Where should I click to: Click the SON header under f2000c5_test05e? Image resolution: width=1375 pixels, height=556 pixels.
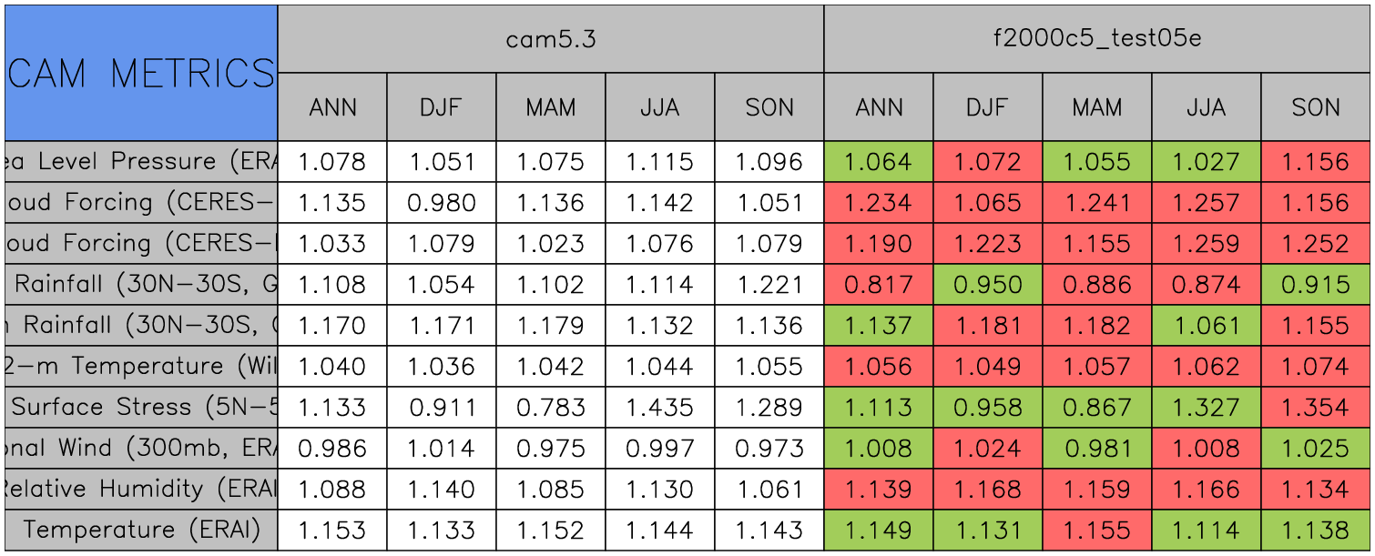pyautogui.click(x=1316, y=107)
